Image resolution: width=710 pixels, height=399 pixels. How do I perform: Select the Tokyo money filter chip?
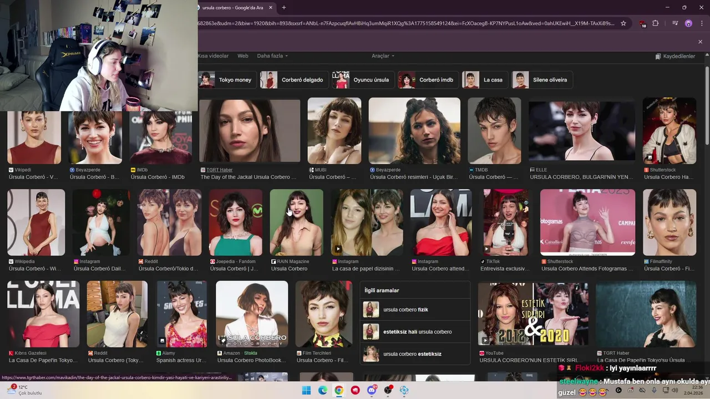click(x=227, y=80)
